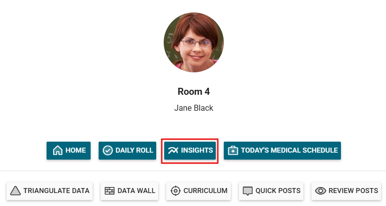Image resolution: width=386 pixels, height=206 pixels.
Task: Click the checkmark circle icon for Daily Roll
Action: coord(108,150)
